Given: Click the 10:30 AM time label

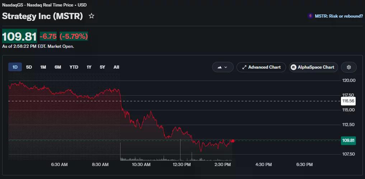Looking at the screenshot, I should click(141, 165).
